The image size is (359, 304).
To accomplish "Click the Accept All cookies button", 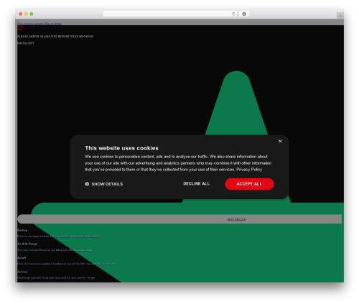I will [249, 184].
